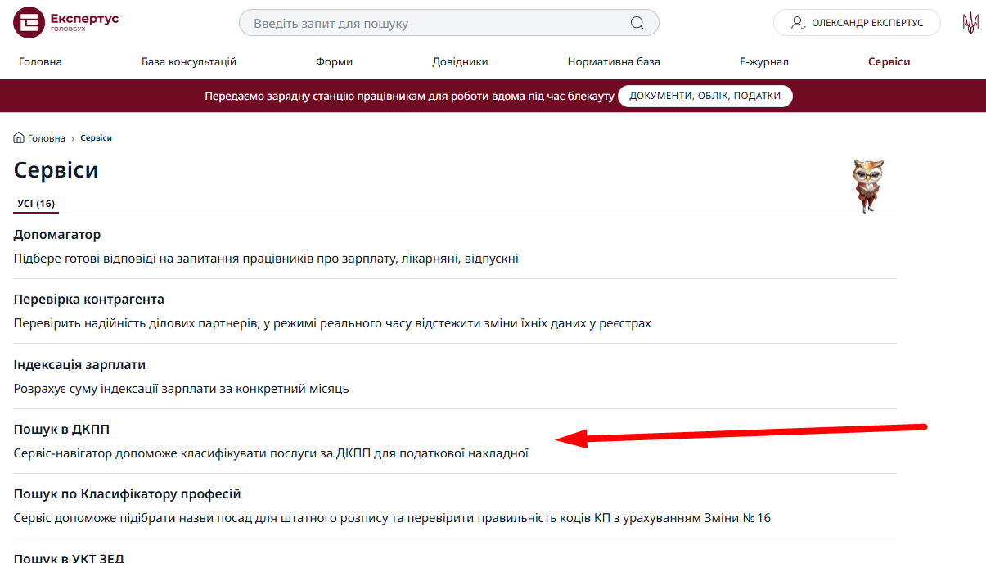The image size is (986, 563).
Task: Open the Допомагатор service
Action: click(x=57, y=235)
